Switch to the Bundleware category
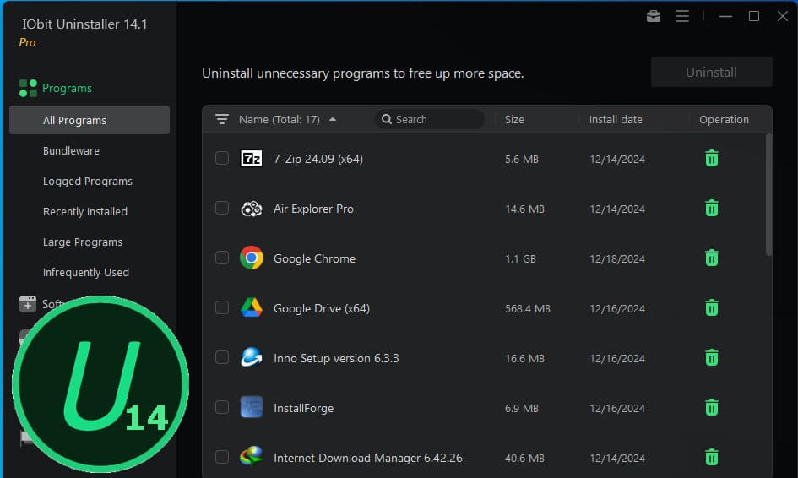The width and height of the screenshot is (798, 478). click(71, 150)
